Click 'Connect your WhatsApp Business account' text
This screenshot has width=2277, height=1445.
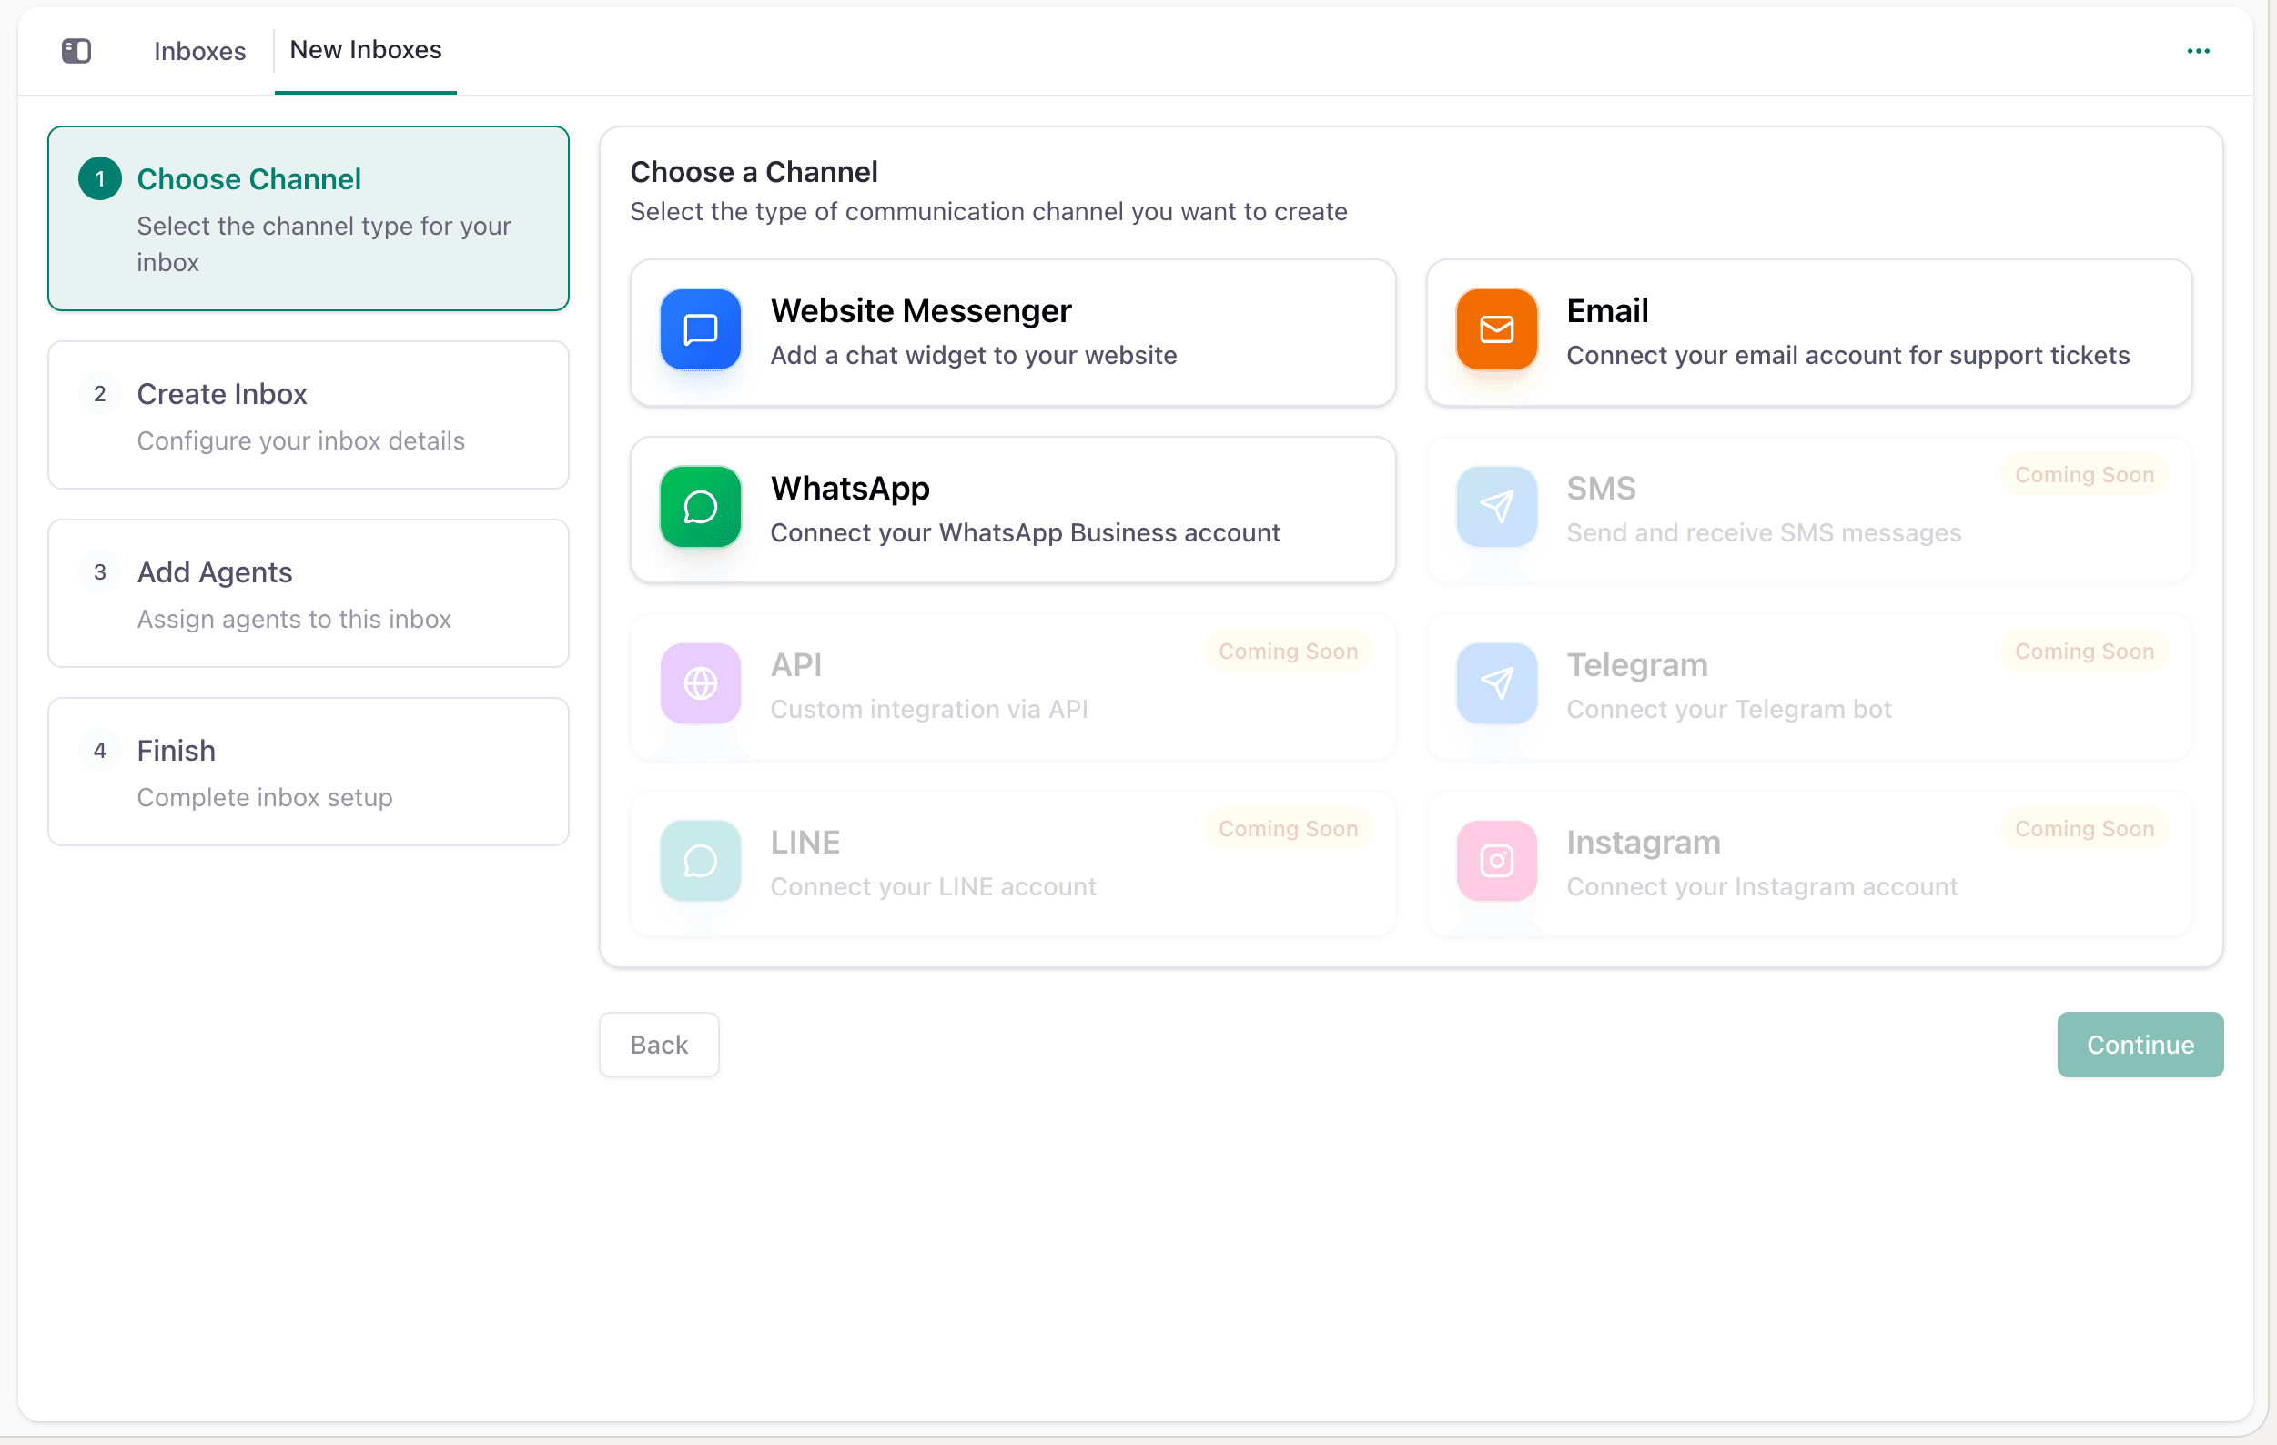click(1025, 533)
